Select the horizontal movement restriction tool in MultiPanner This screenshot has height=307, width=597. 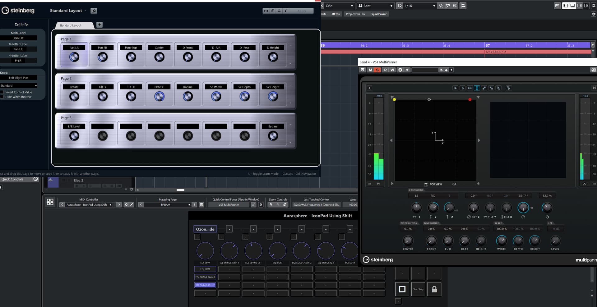470,88
